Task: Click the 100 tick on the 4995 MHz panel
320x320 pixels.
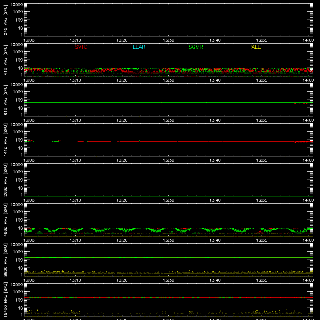Action: click(19, 220)
